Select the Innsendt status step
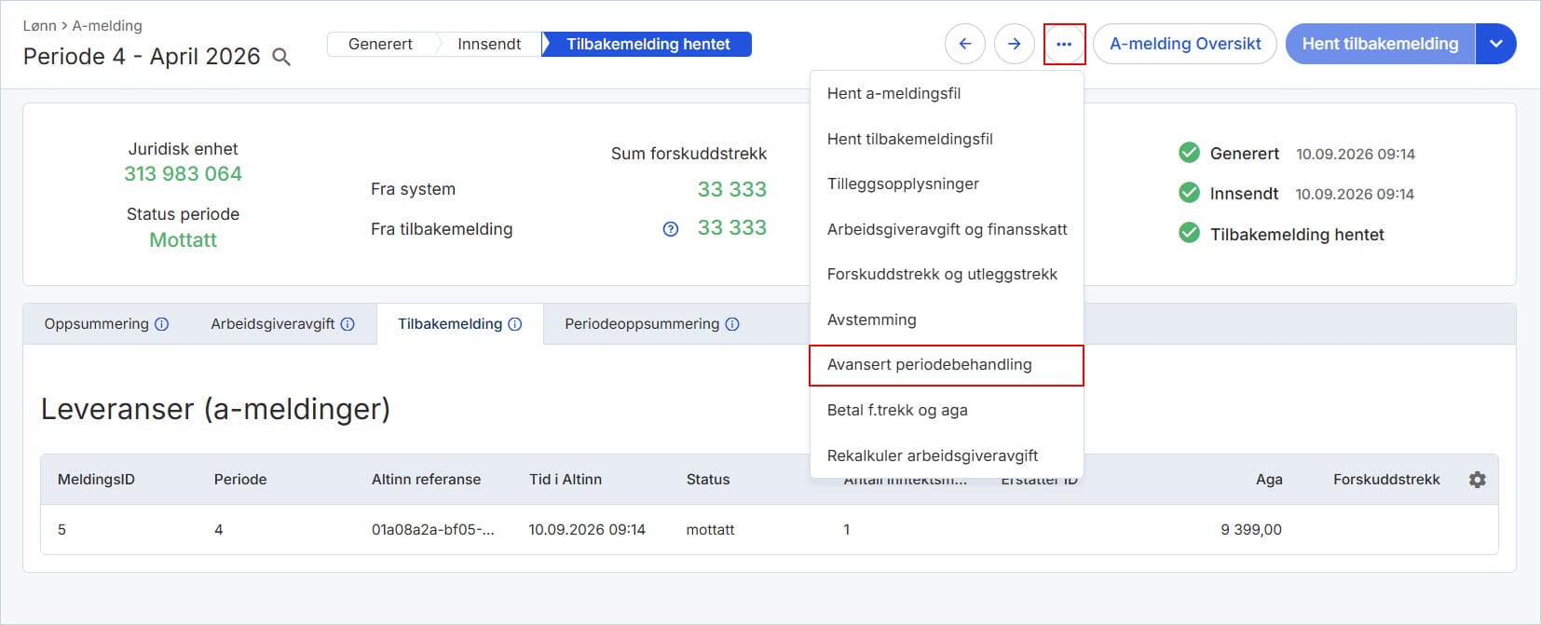 point(489,44)
